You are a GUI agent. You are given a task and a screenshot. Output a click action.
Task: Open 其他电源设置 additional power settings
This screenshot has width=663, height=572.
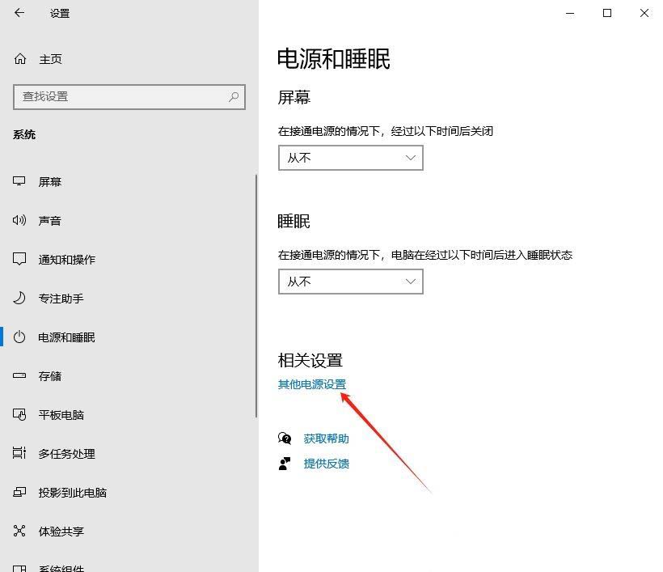click(311, 384)
